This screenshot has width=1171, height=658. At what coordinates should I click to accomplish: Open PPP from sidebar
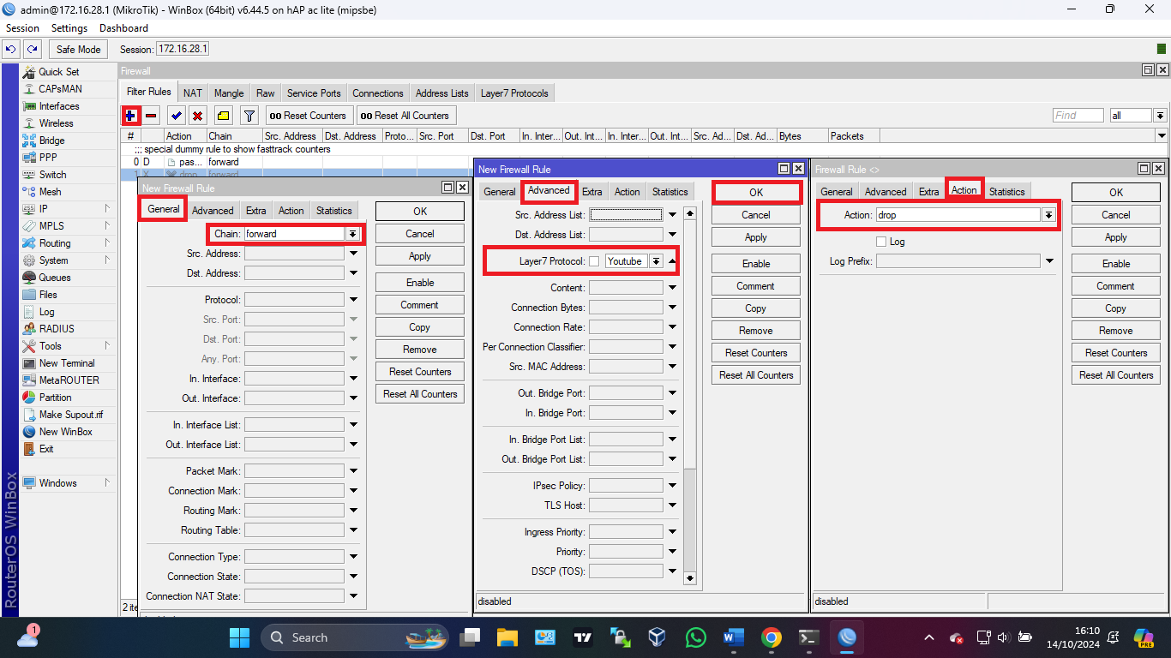(48, 158)
